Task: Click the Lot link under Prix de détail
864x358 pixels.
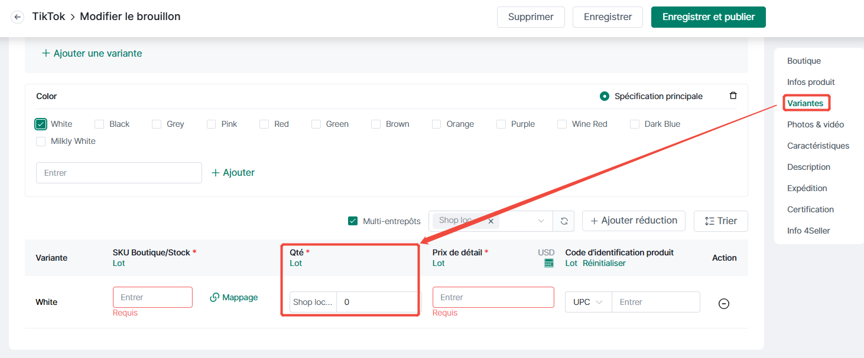Action: click(x=439, y=263)
